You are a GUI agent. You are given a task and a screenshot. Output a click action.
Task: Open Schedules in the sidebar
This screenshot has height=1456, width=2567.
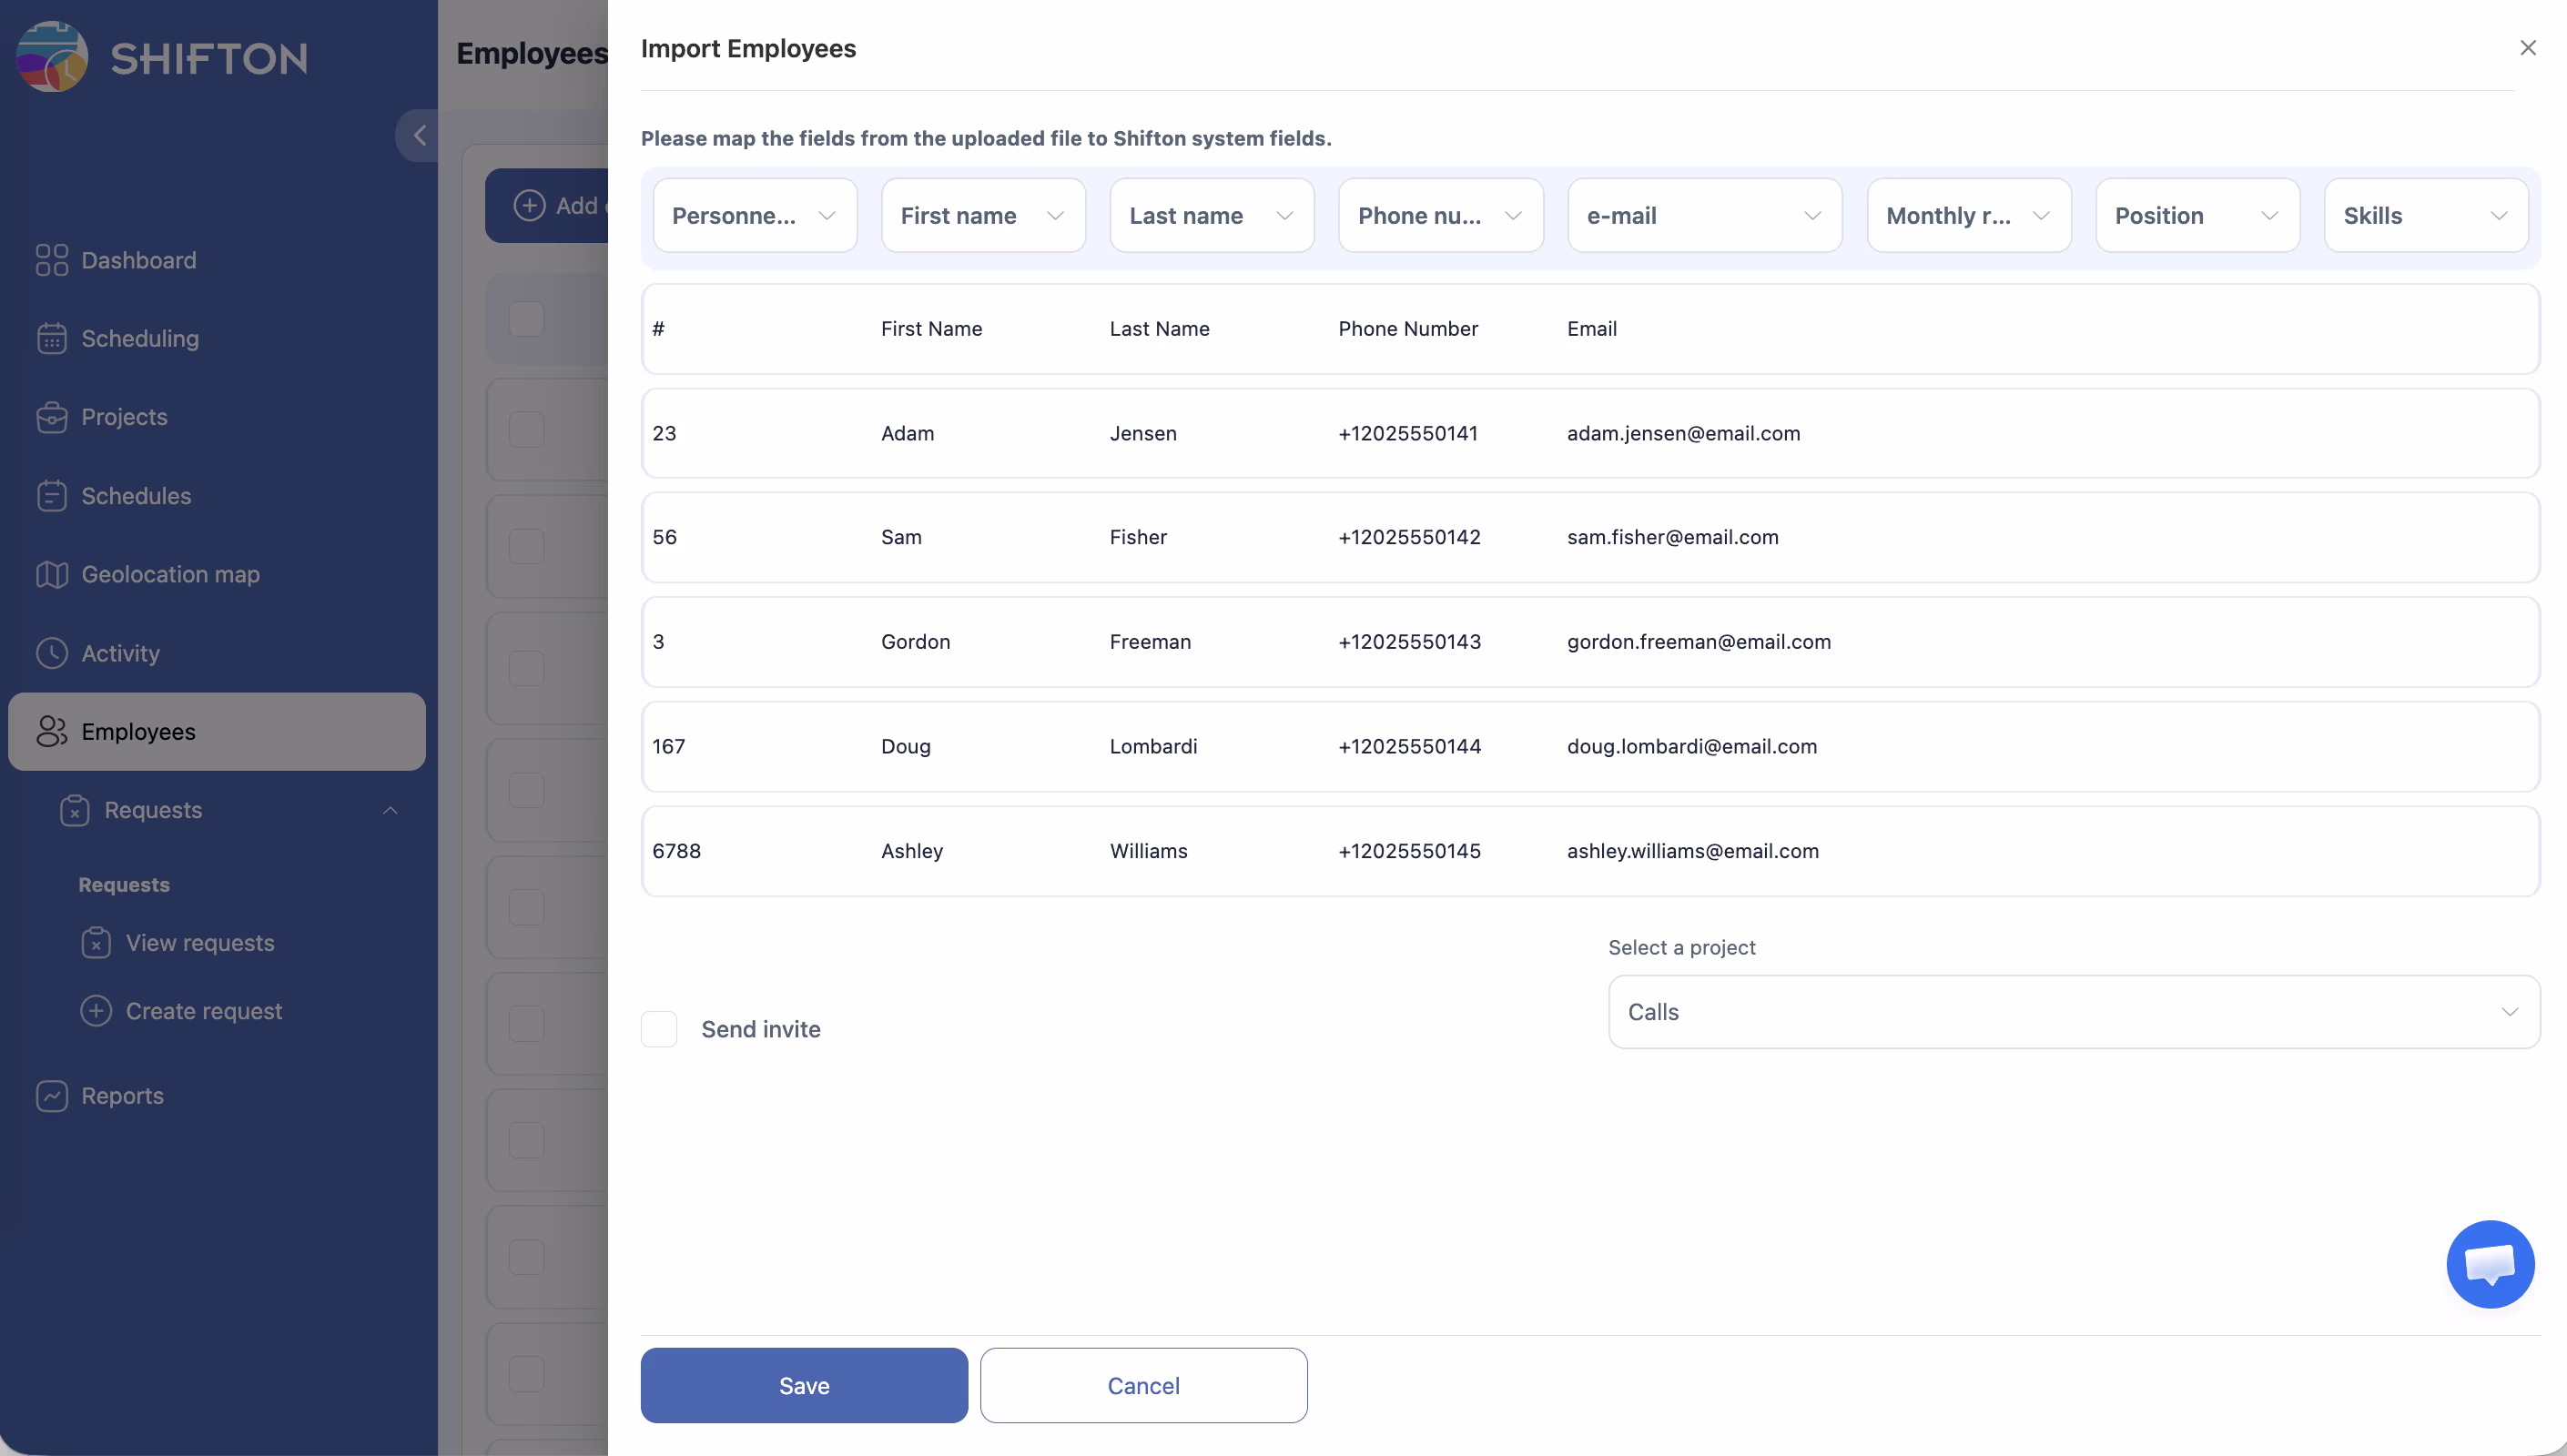point(136,496)
